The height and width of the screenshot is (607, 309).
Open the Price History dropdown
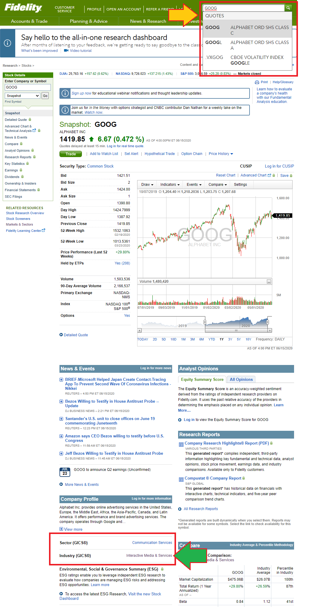coord(221,154)
